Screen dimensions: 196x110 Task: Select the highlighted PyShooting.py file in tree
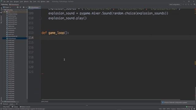pyautogui.click(x=15, y=38)
